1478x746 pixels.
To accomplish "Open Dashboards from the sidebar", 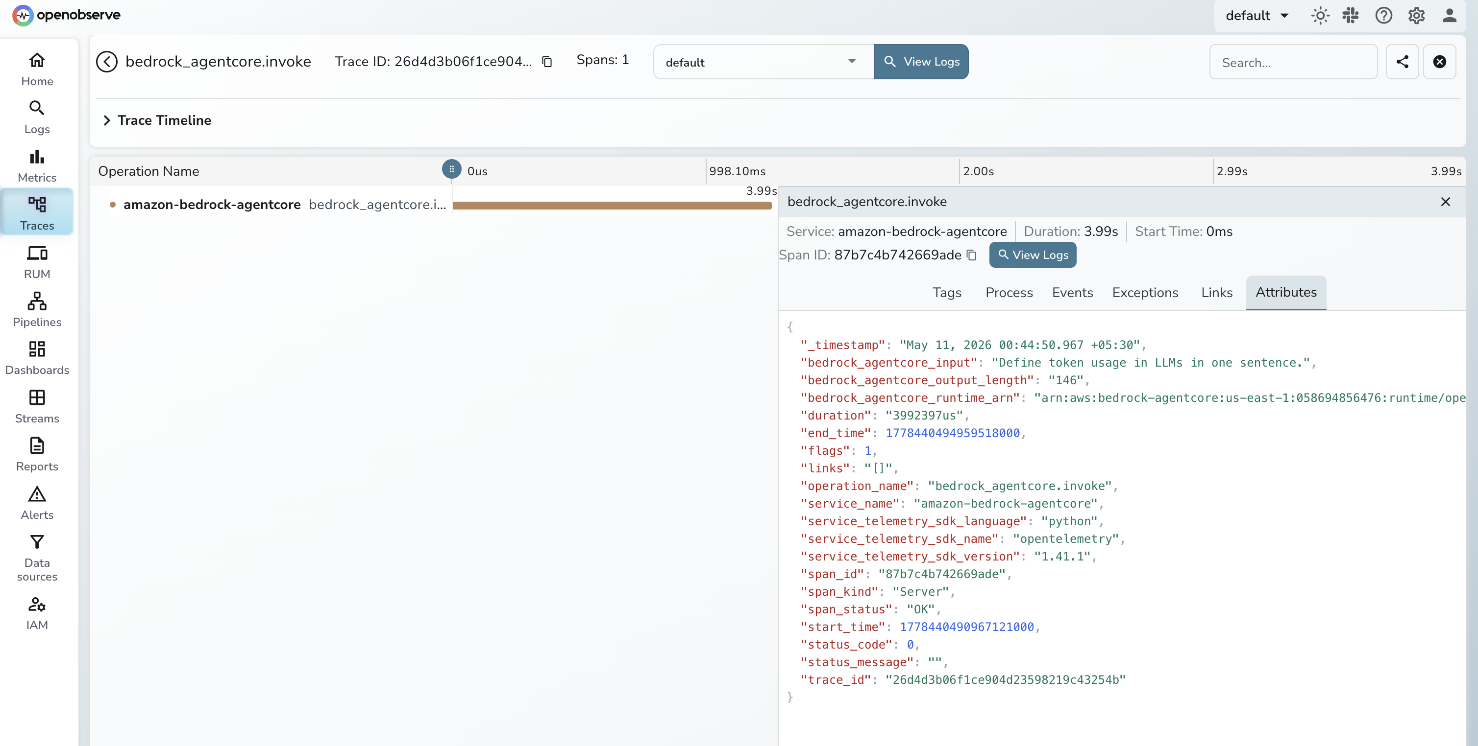I will pyautogui.click(x=37, y=358).
